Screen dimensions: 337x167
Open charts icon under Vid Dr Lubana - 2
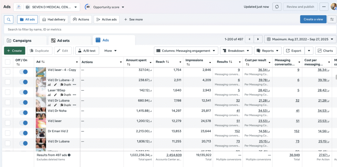tap(49, 85)
